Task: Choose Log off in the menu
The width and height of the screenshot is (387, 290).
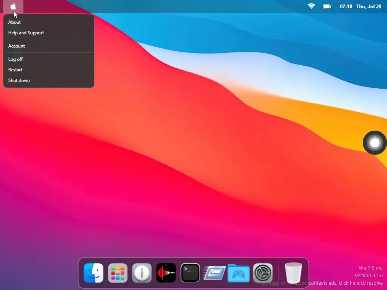Action: [49, 59]
